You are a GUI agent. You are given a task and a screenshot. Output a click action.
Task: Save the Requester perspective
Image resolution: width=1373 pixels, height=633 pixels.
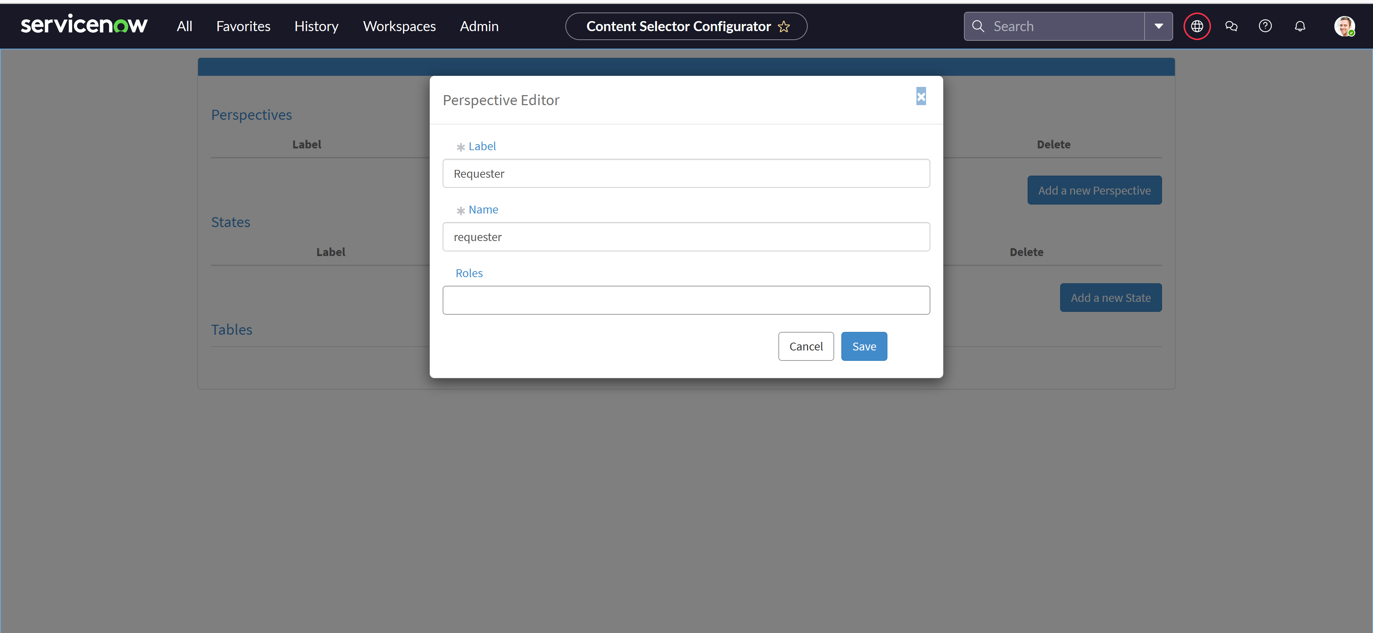click(x=863, y=346)
